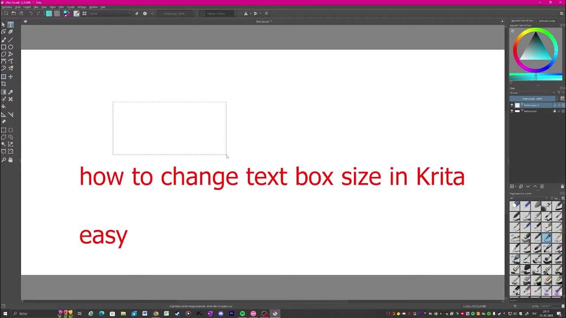Pick the gray background color swatch
This screenshot has height=318, width=566.
57,13
